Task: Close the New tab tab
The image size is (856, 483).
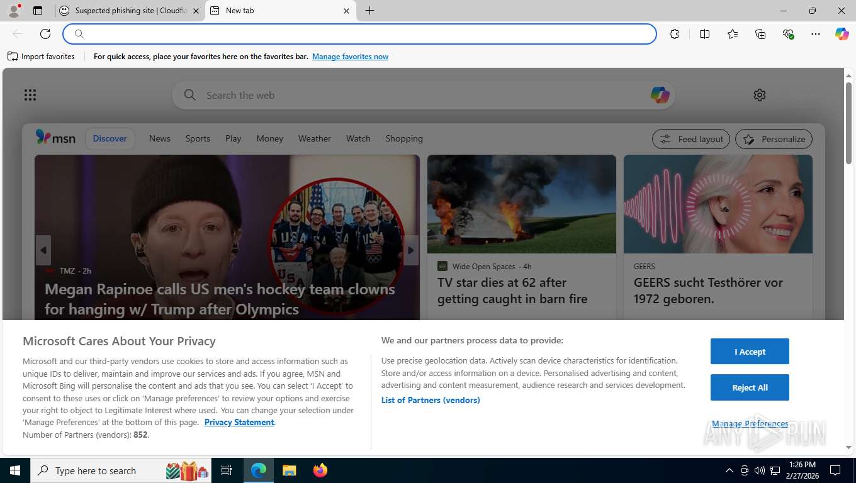Action: pyautogui.click(x=346, y=11)
